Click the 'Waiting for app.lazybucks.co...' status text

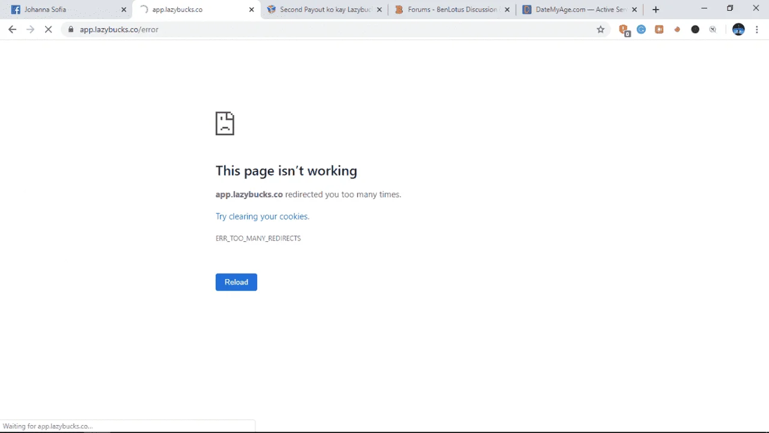point(48,426)
